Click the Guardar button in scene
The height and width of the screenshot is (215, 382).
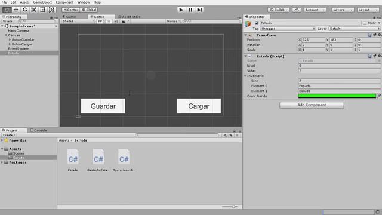(103, 106)
